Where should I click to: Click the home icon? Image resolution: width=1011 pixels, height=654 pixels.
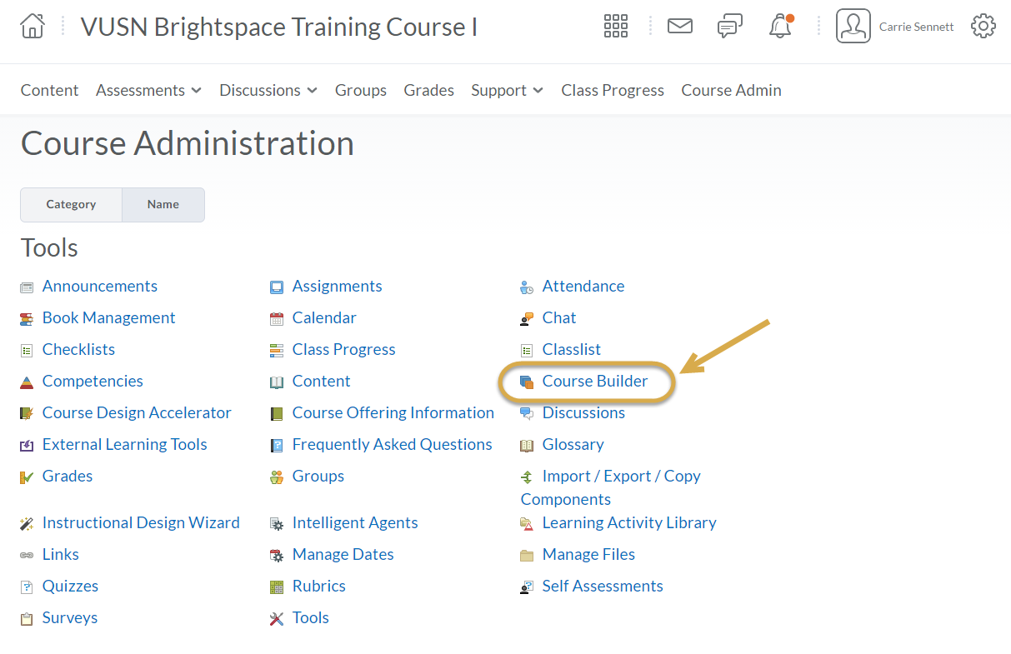(33, 26)
